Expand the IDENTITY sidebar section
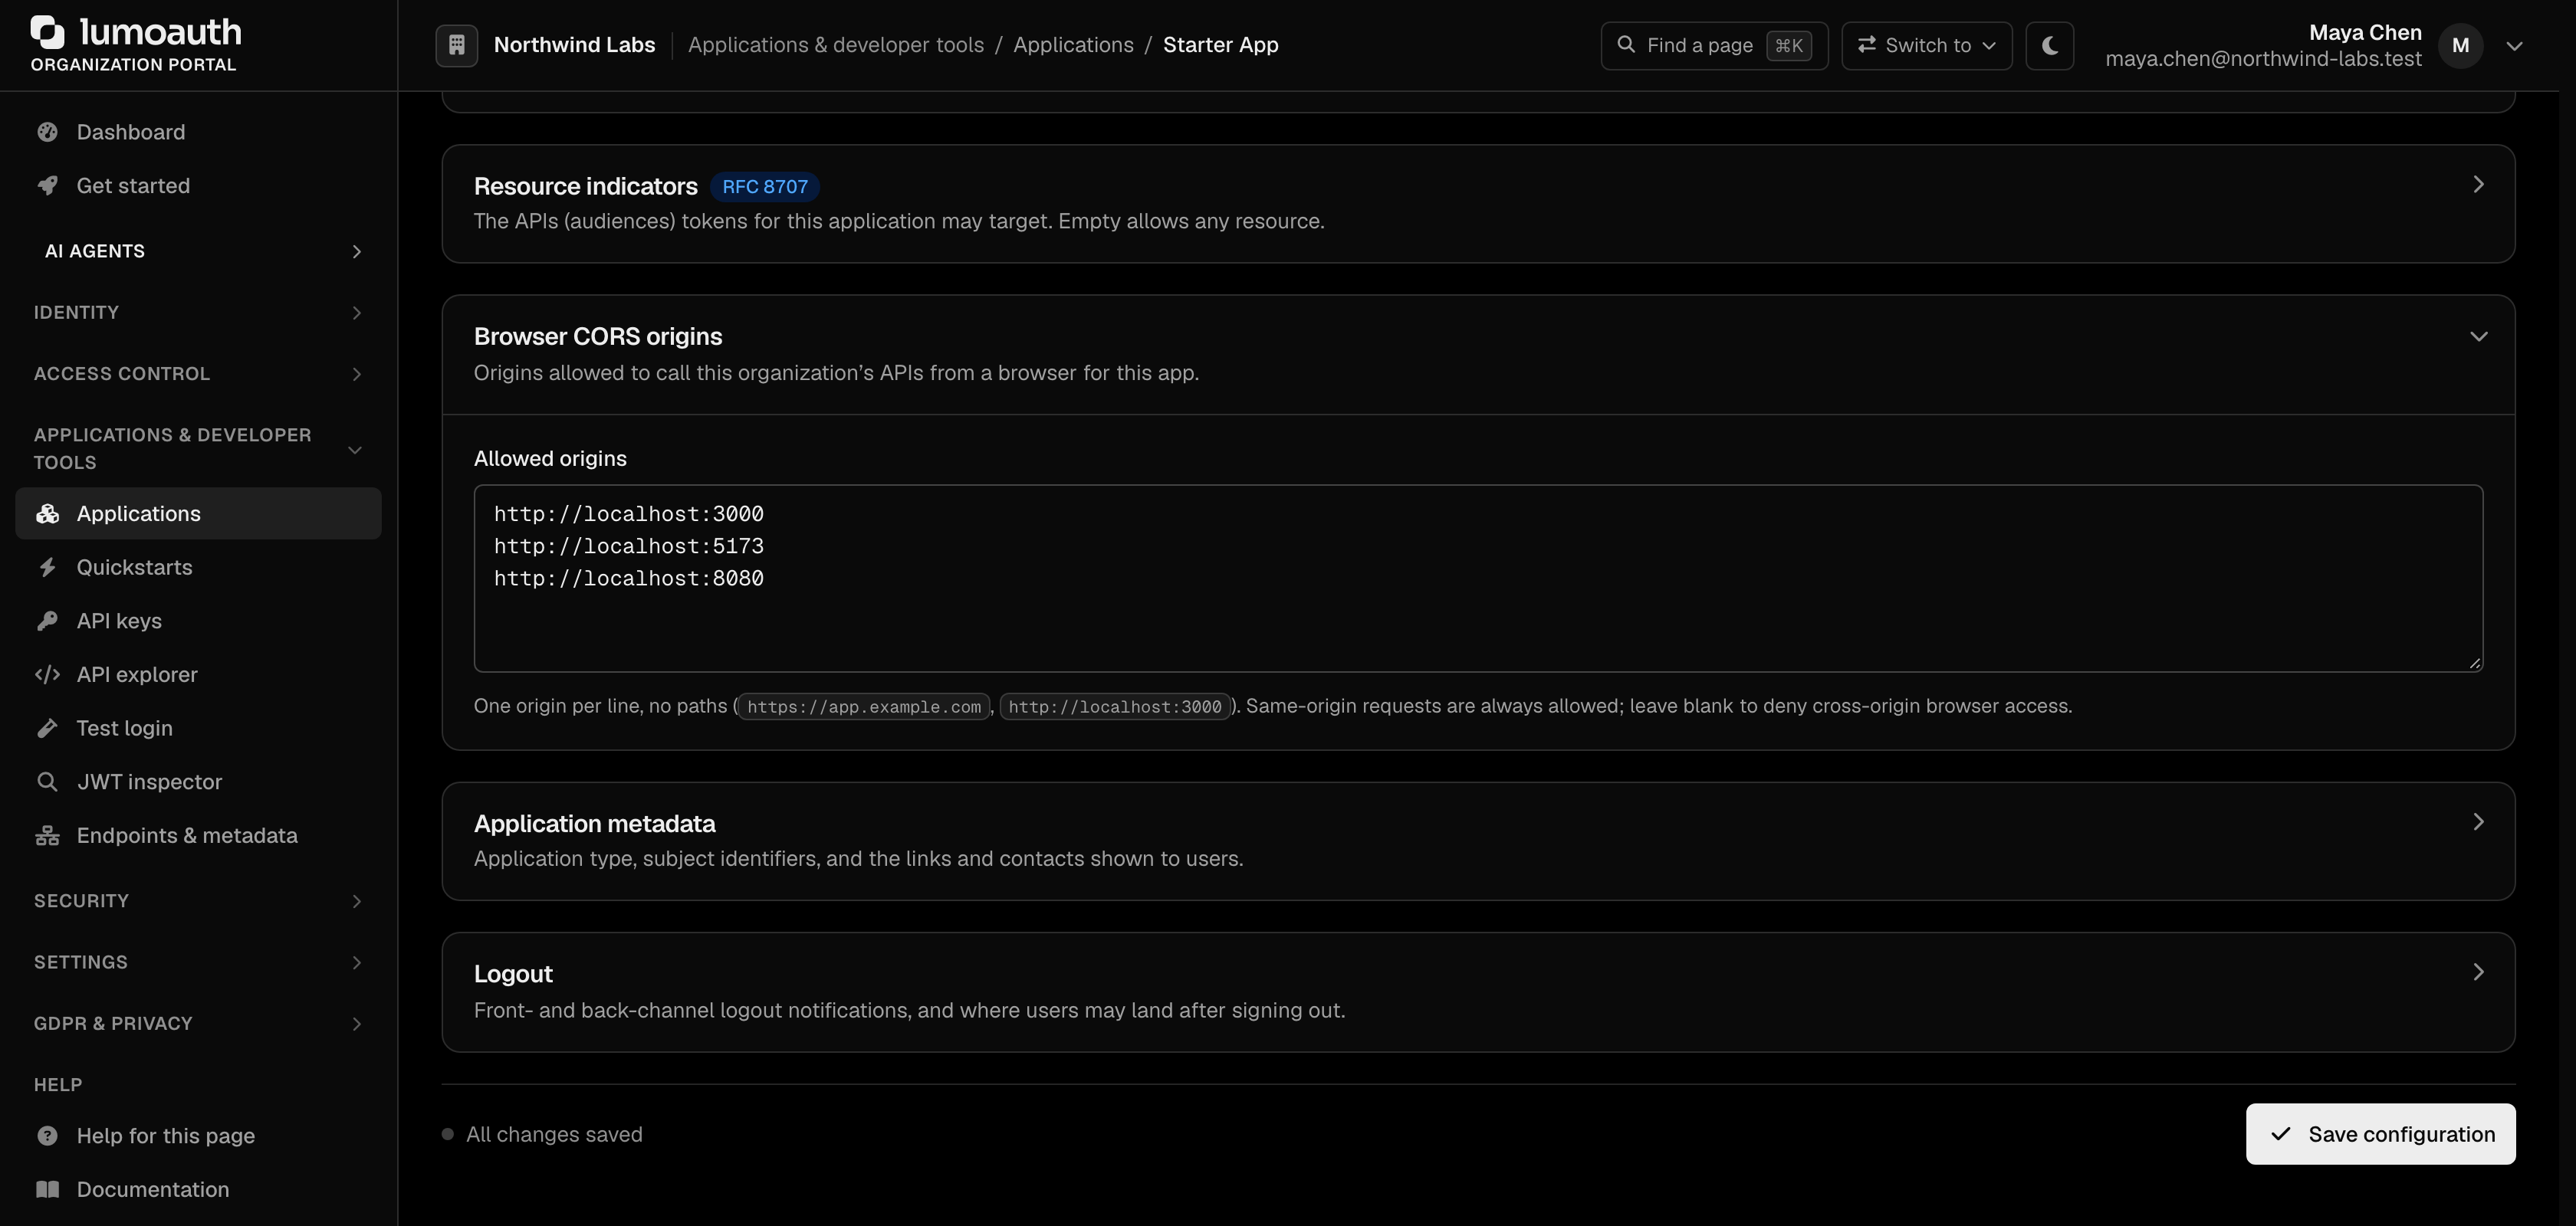The width and height of the screenshot is (2576, 1226). (x=198, y=313)
